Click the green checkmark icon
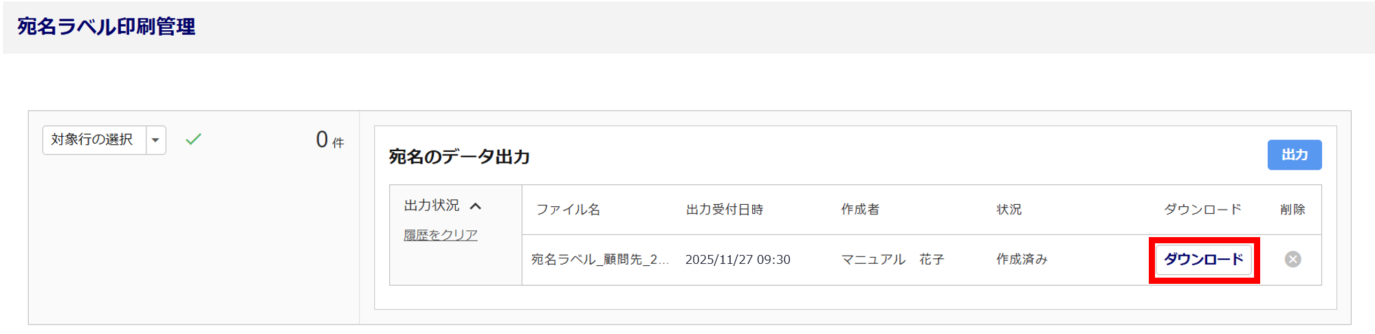 click(x=193, y=140)
